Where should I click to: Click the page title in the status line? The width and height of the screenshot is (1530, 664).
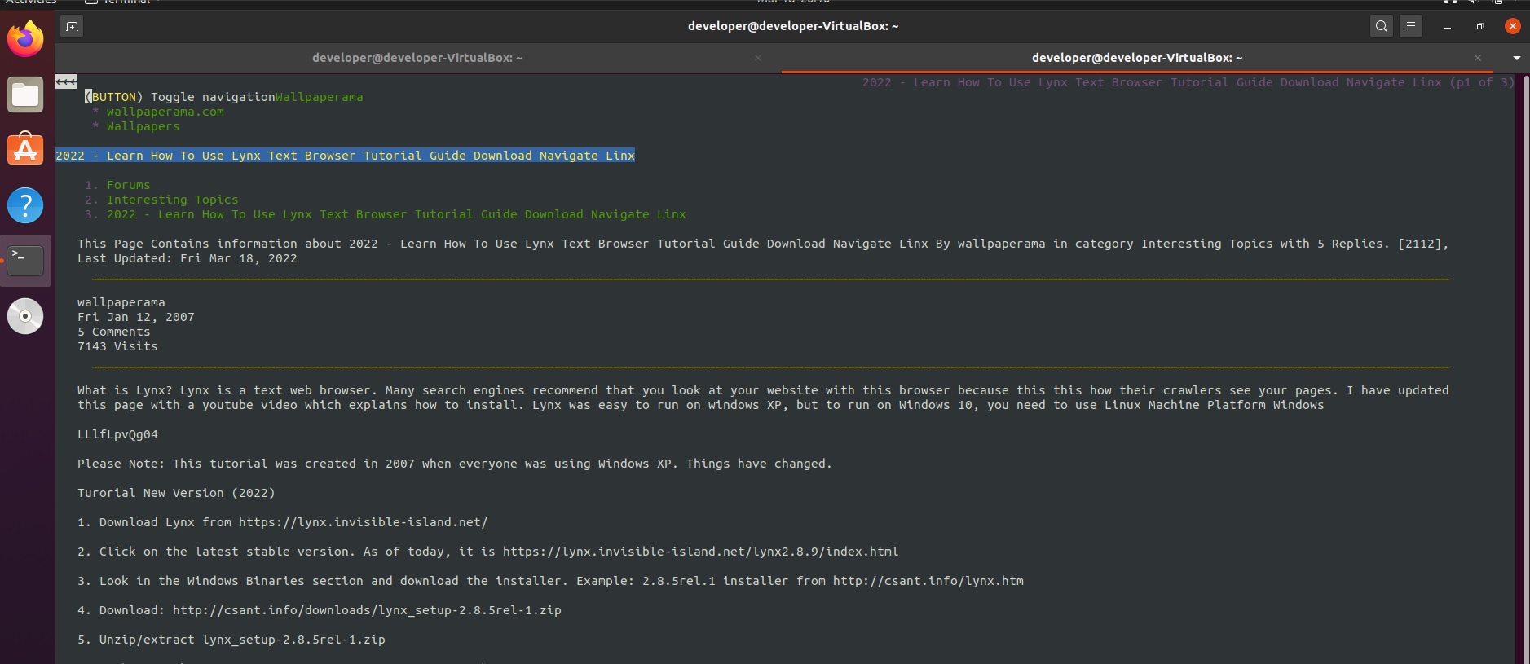click(x=1188, y=82)
